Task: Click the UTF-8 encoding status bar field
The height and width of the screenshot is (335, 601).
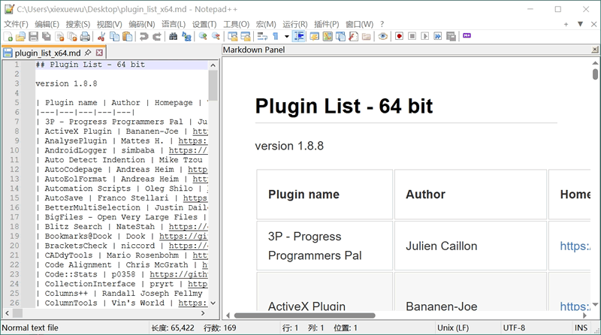Action: 514,328
